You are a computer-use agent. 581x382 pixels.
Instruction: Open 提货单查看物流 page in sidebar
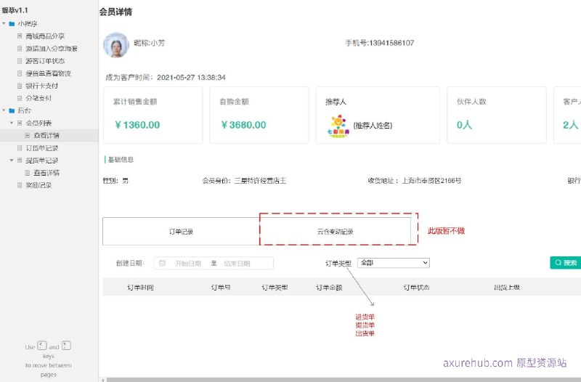click(x=48, y=73)
